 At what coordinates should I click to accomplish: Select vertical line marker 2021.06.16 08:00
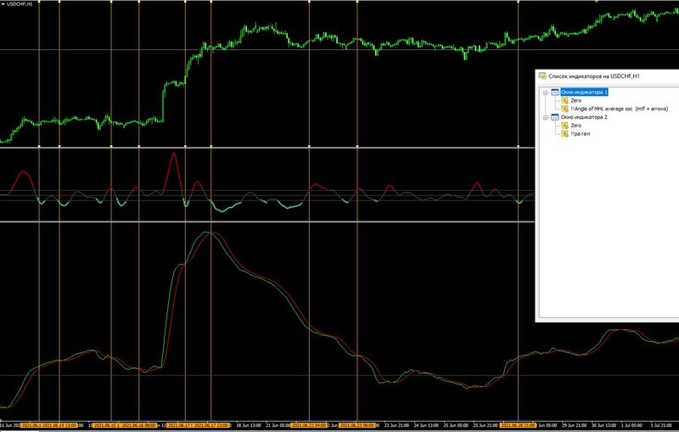click(139, 425)
